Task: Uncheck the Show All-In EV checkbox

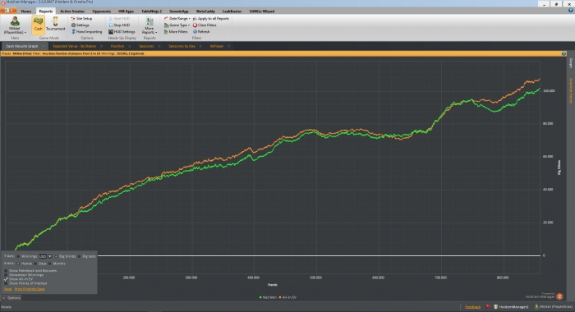Action: pos(6,279)
